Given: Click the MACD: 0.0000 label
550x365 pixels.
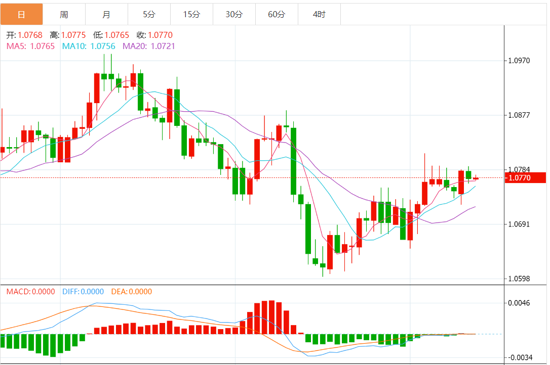Looking at the screenshot, I should click(31, 292).
